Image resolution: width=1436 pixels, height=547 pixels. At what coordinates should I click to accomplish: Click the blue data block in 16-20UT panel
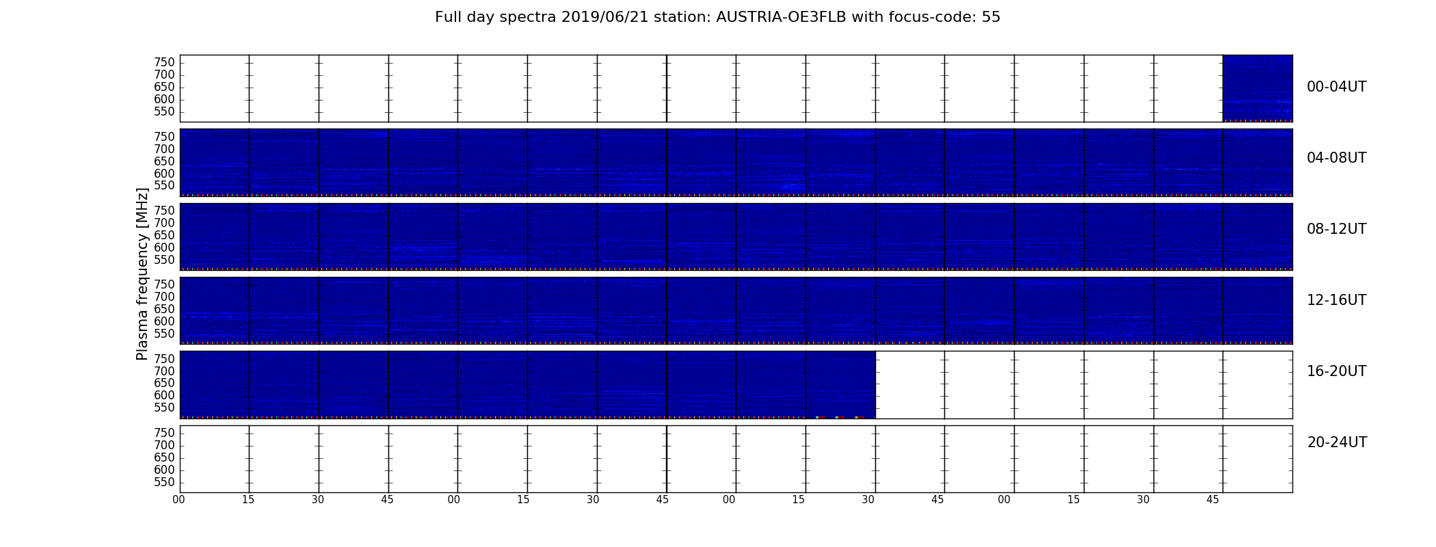tap(527, 384)
